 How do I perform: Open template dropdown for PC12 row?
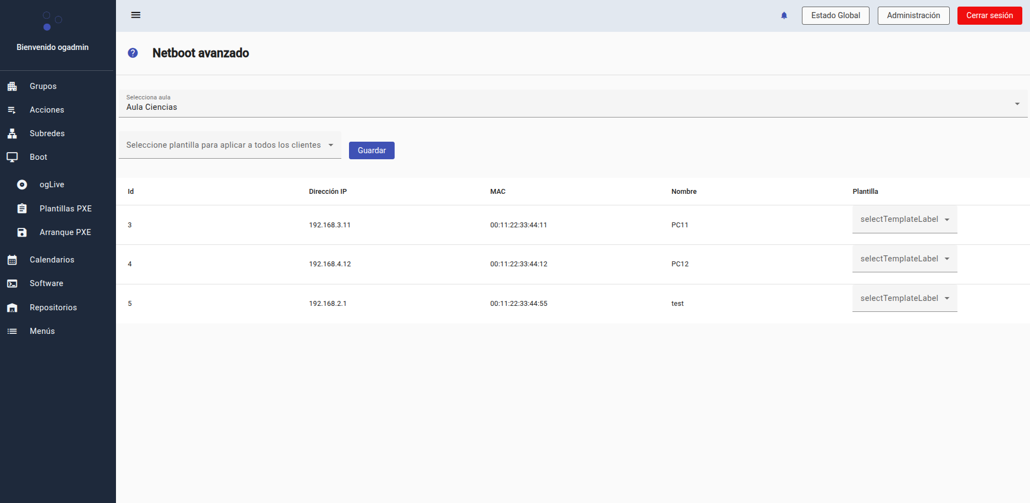point(904,259)
